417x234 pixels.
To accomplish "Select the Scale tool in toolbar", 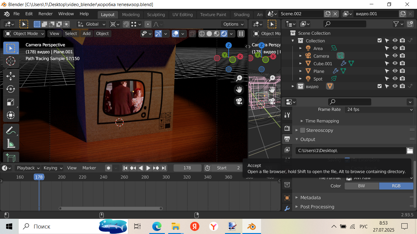I will click(x=11, y=102).
